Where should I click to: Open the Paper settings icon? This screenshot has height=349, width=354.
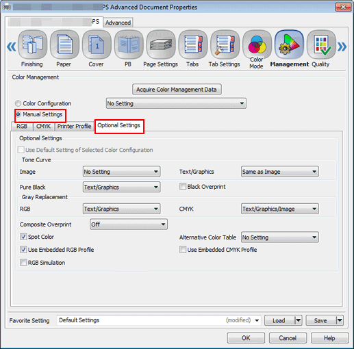click(64, 44)
